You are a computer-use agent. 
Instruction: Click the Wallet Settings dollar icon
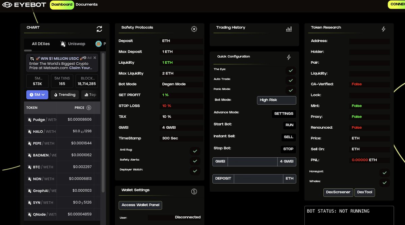pos(194,191)
